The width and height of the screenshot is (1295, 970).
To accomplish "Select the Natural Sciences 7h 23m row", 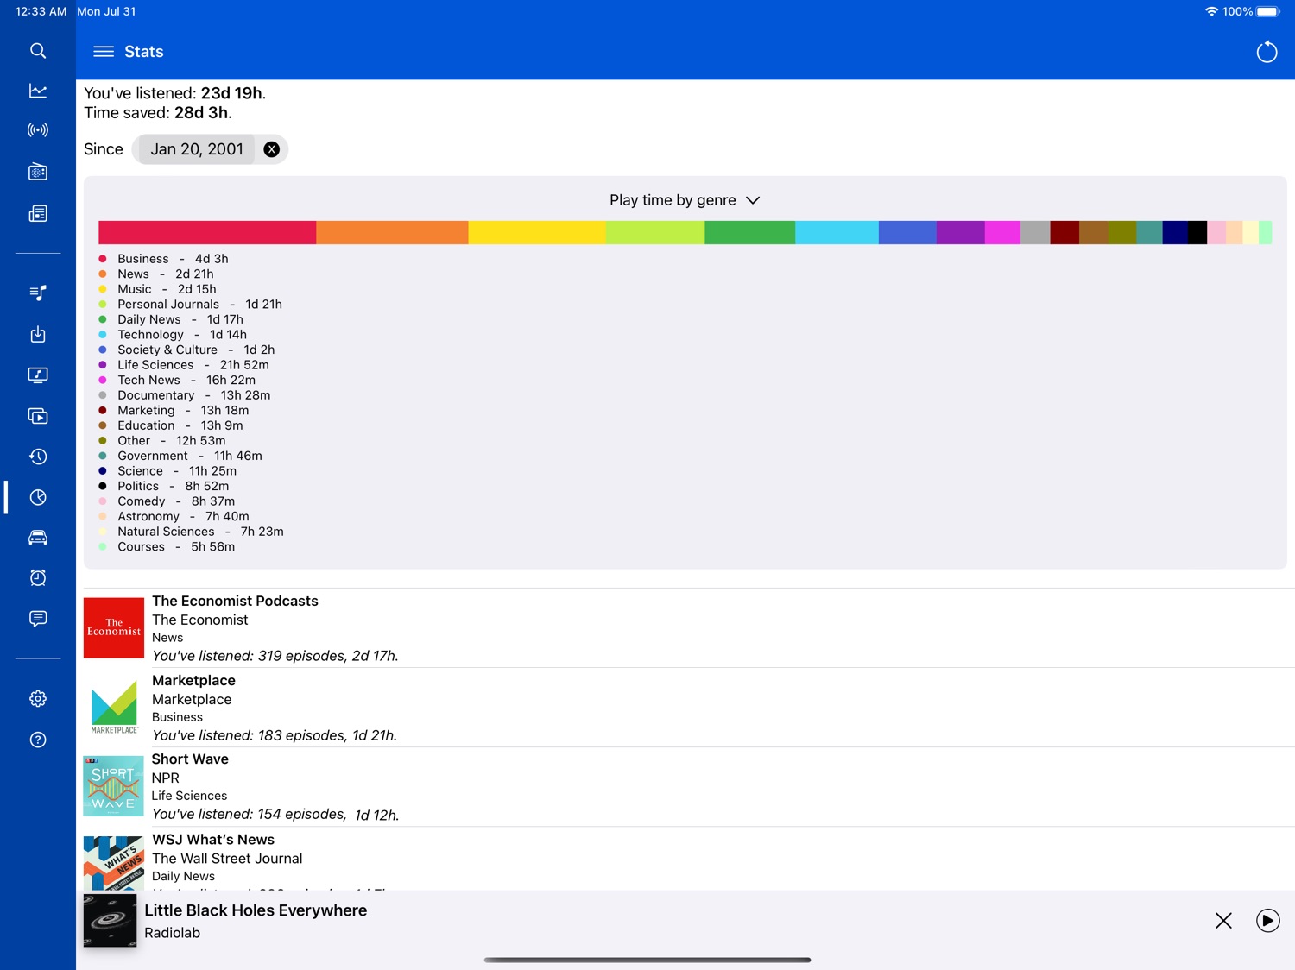I will (x=191, y=532).
